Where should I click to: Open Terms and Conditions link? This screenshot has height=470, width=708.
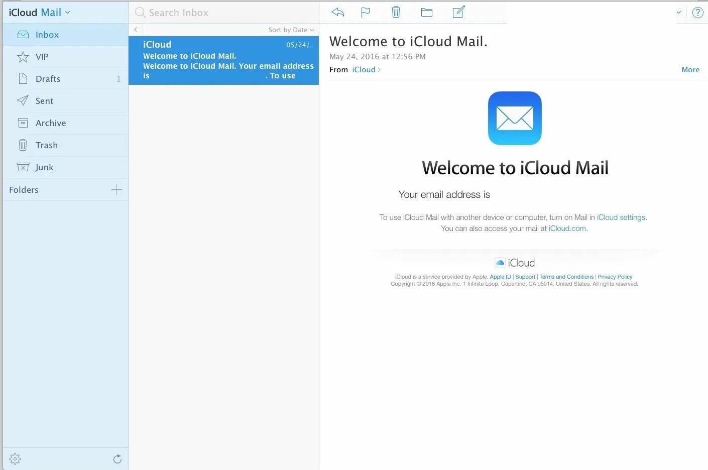click(x=566, y=277)
